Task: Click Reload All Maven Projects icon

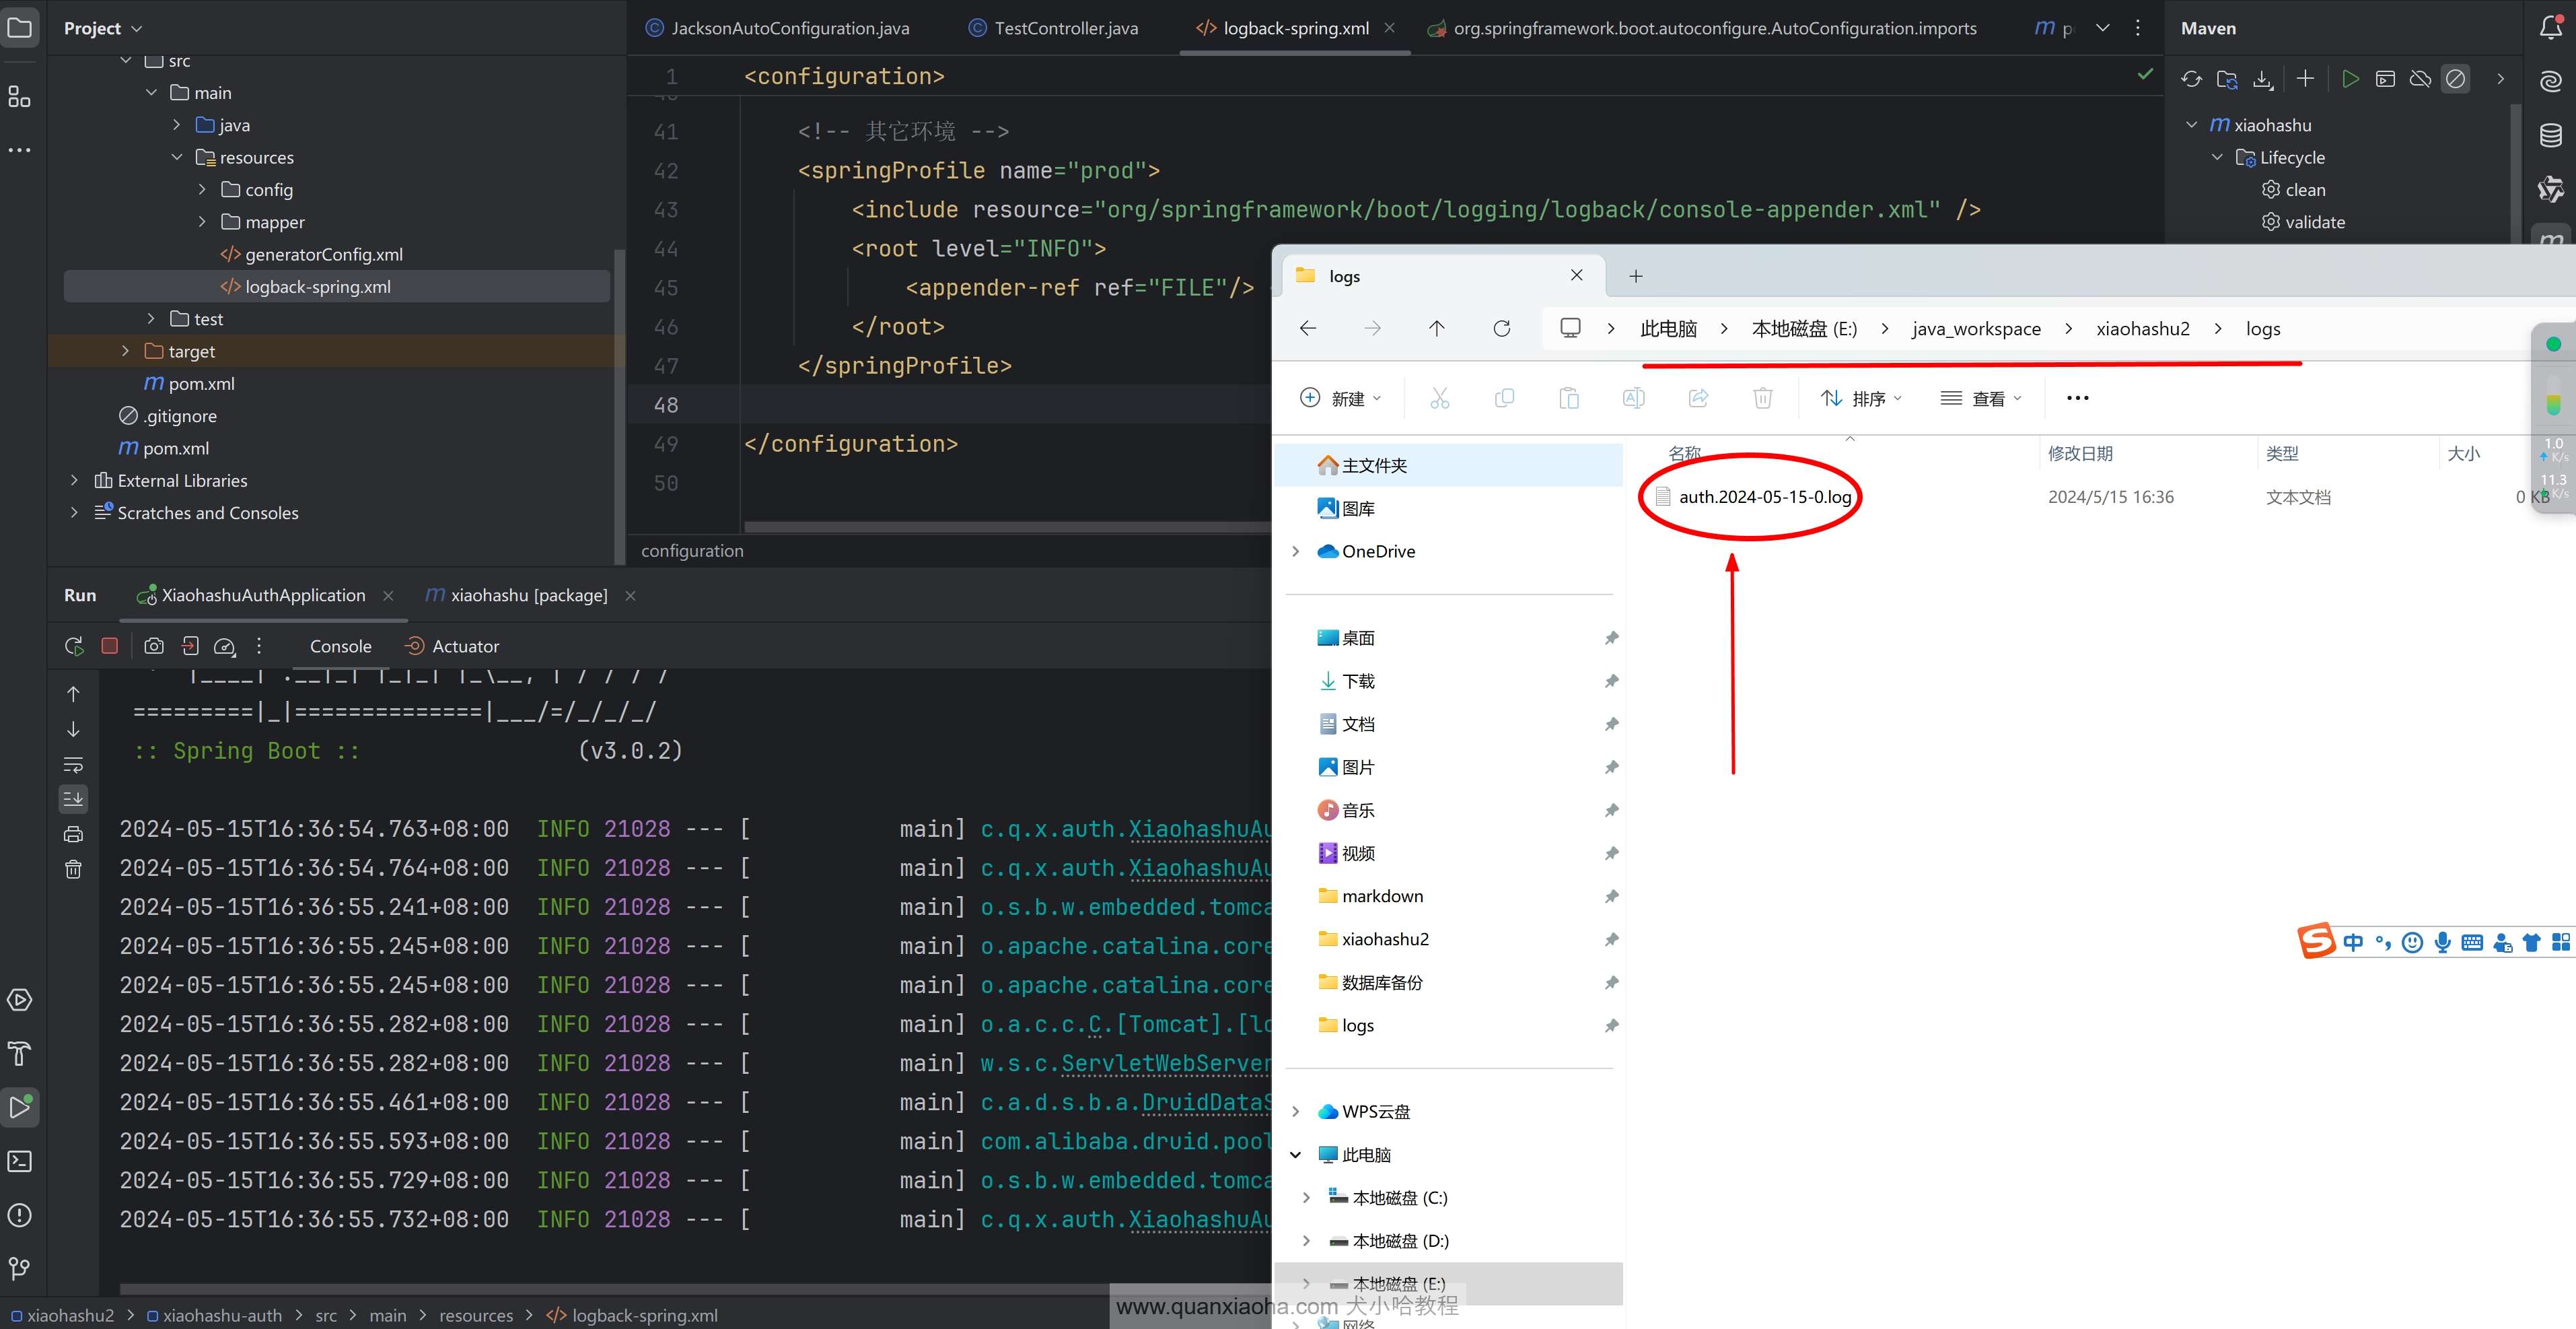Action: click(x=2191, y=79)
